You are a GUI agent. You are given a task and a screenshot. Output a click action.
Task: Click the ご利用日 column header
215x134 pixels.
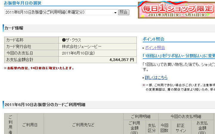coord(30,125)
